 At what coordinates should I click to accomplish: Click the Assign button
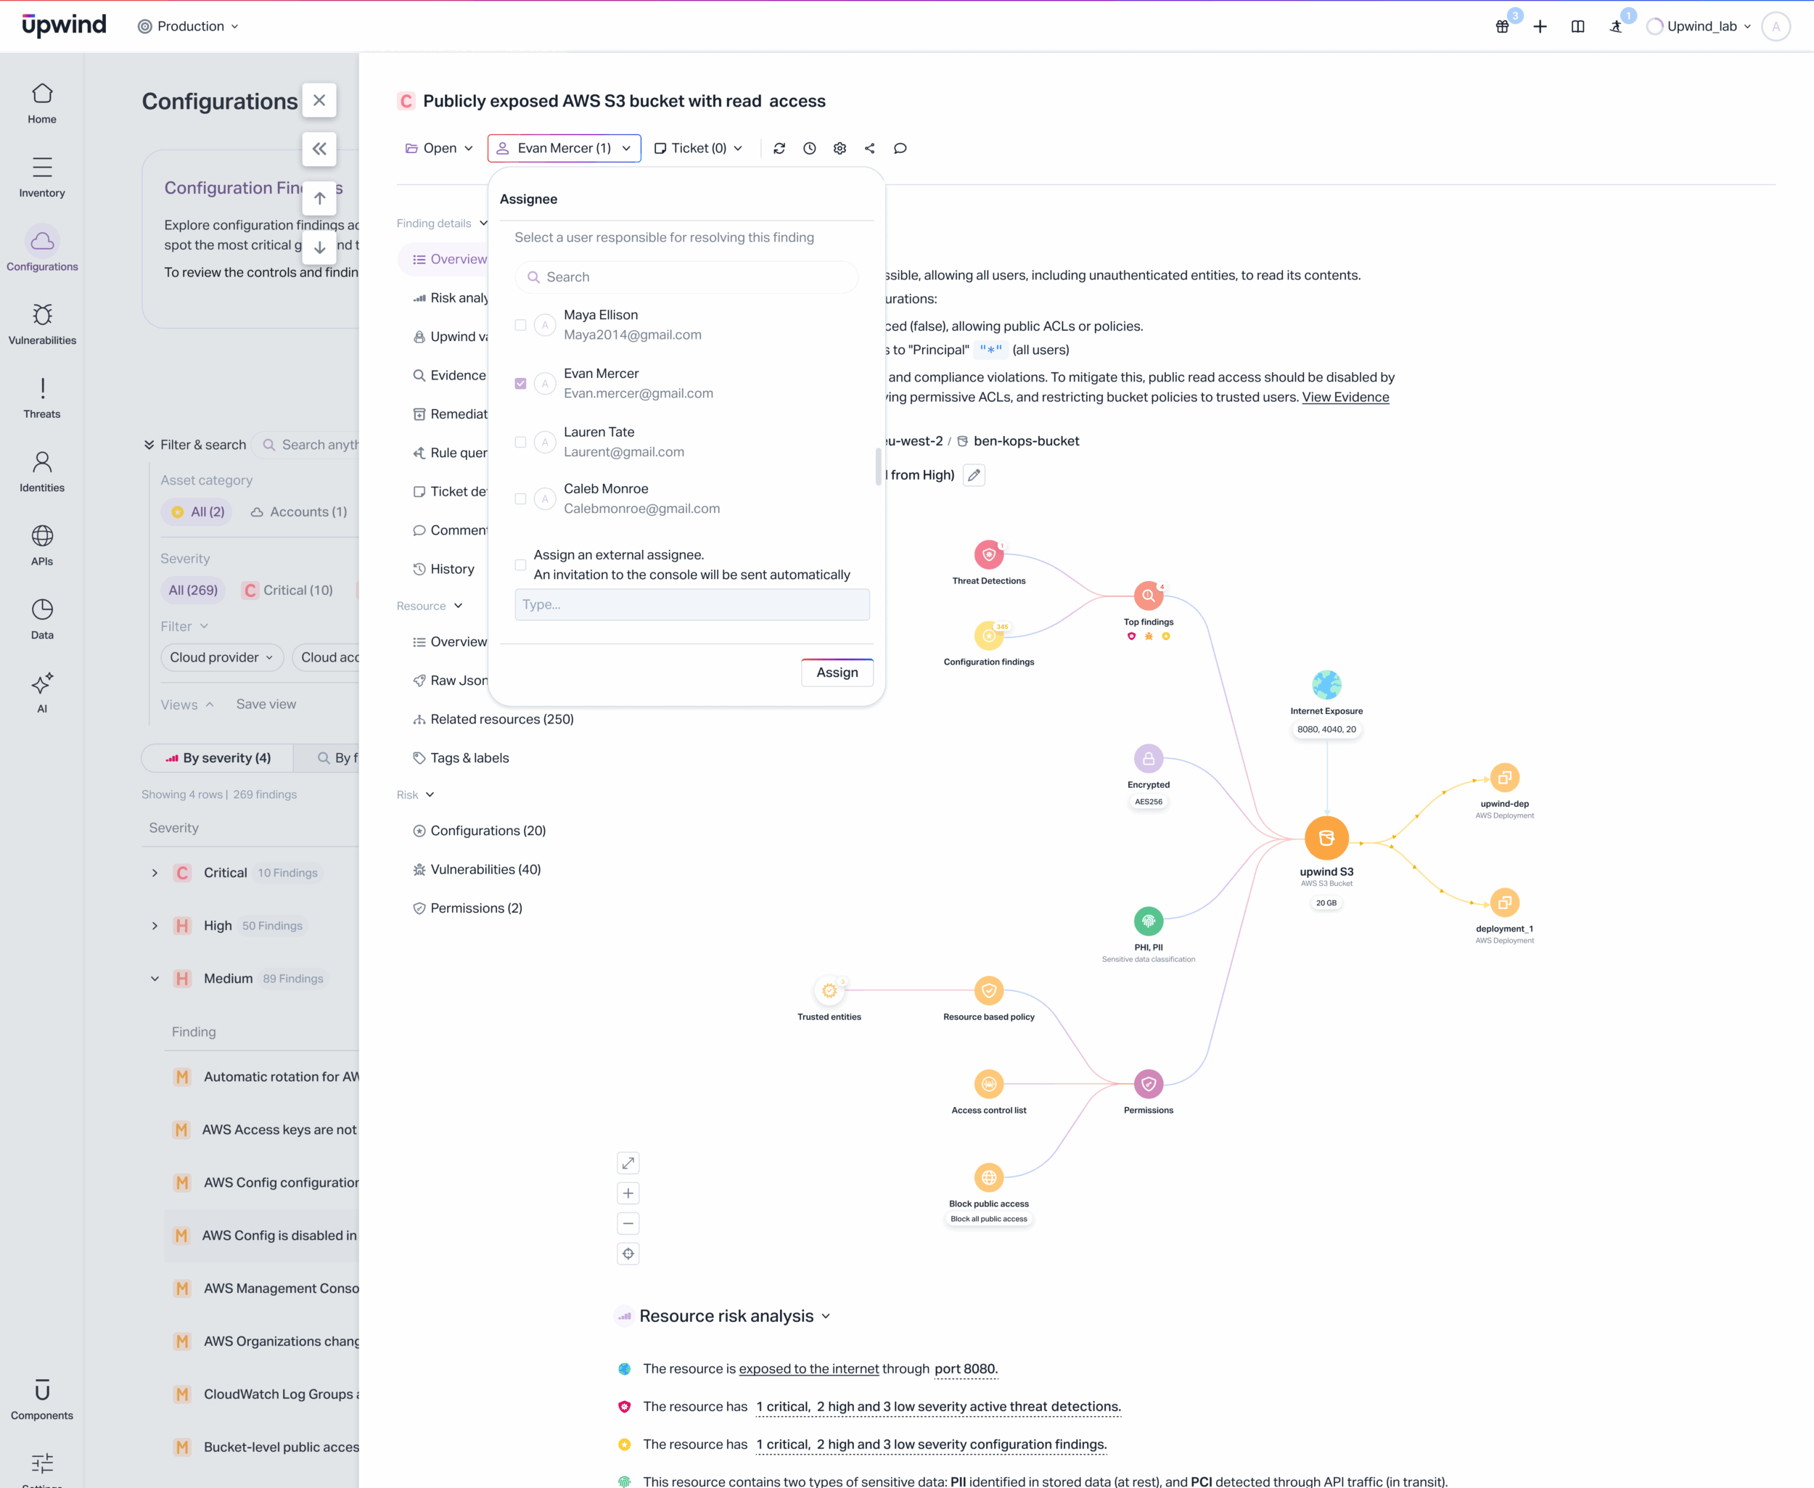coord(837,673)
